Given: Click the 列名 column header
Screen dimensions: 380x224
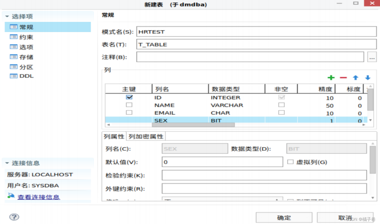Looking at the screenshot, I should pyautogui.click(x=180, y=89).
